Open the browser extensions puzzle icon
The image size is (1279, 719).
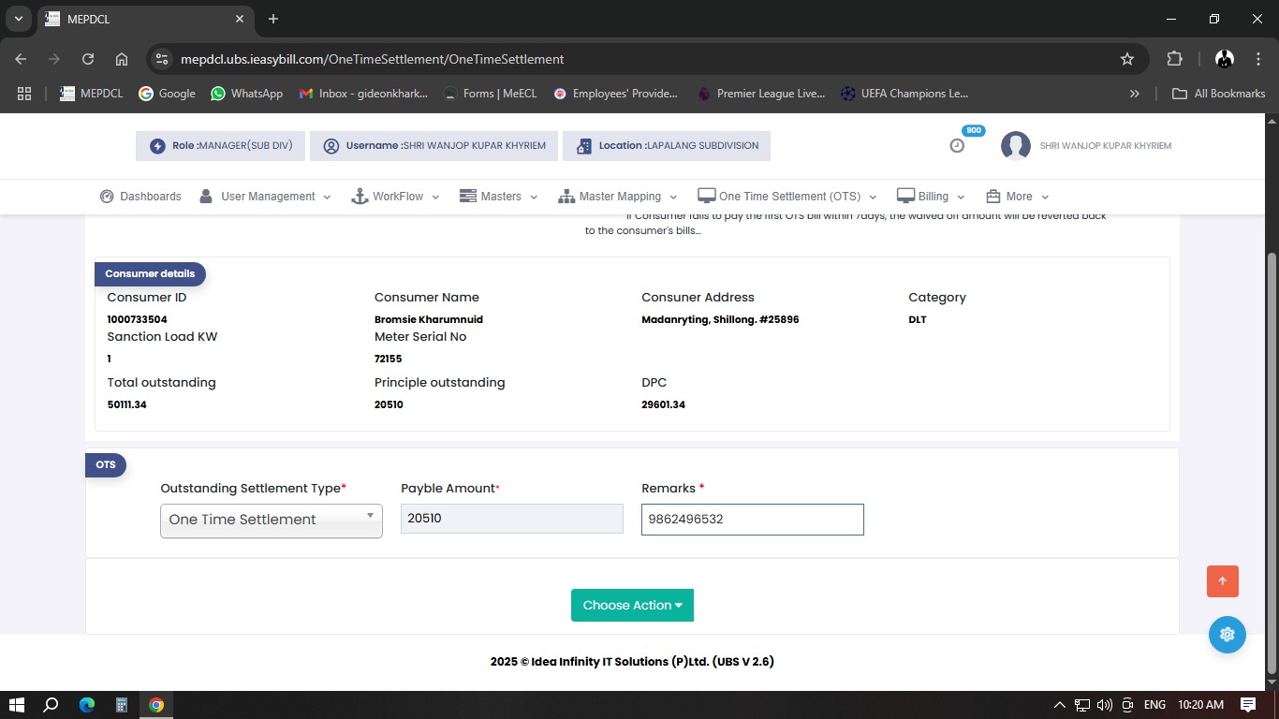tap(1174, 59)
